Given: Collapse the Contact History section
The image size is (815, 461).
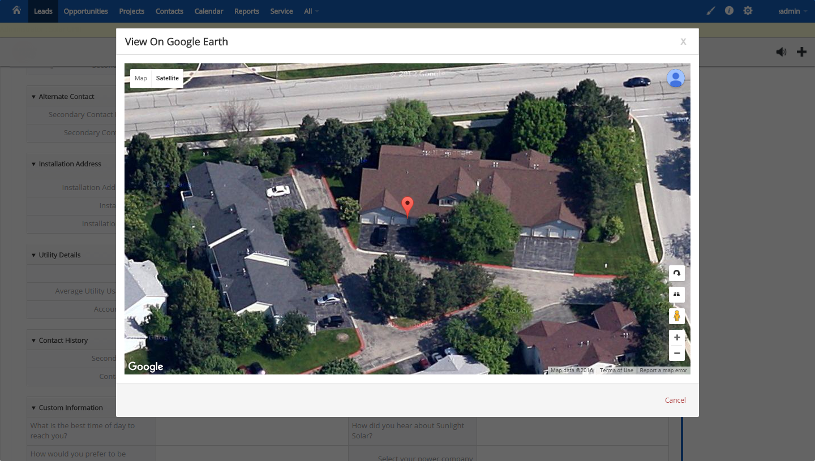Looking at the screenshot, I should (33, 341).
